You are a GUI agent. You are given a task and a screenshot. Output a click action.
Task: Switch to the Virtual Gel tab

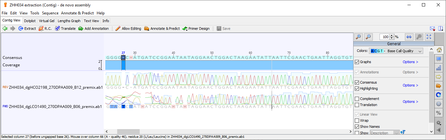pos(47,21)
